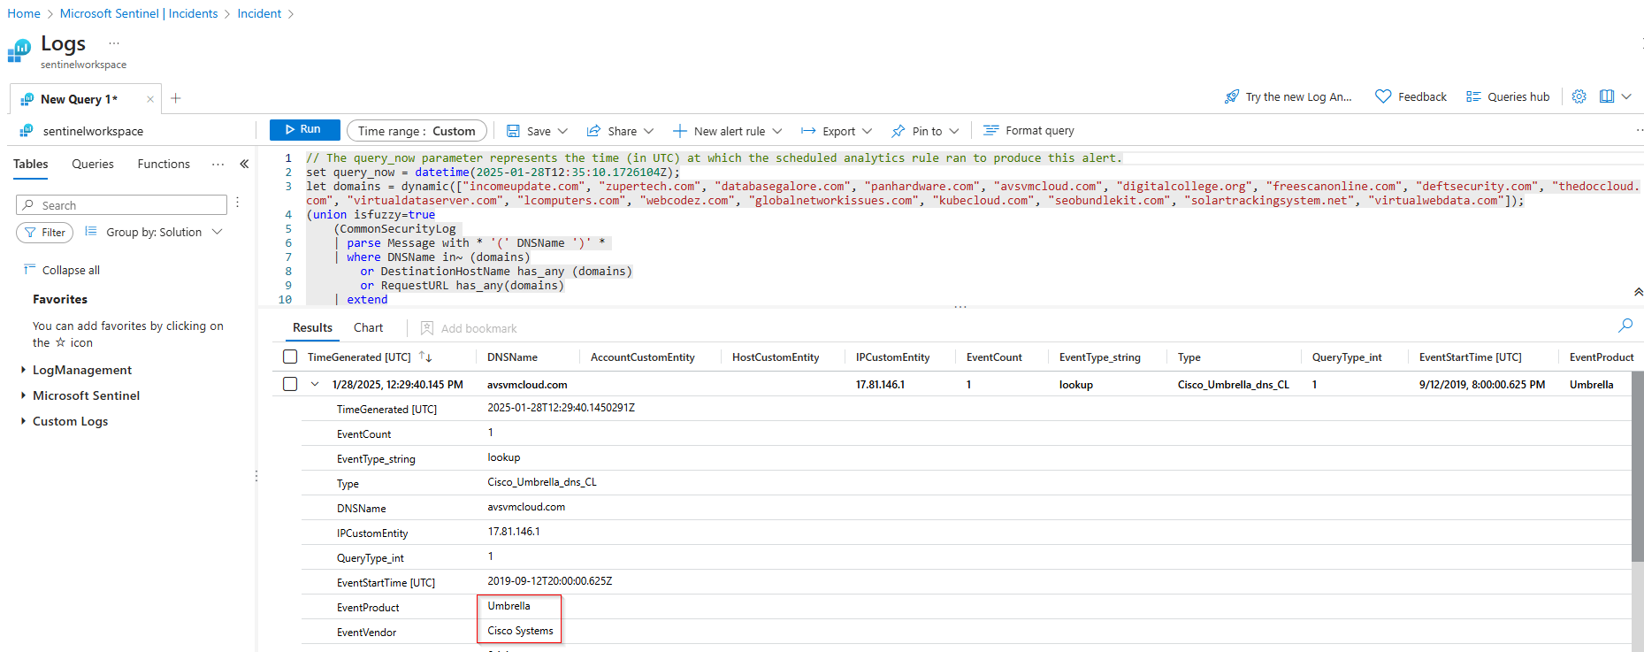Switch to the Chart tab
1644x652 pixels.
(x=368, y=327)
